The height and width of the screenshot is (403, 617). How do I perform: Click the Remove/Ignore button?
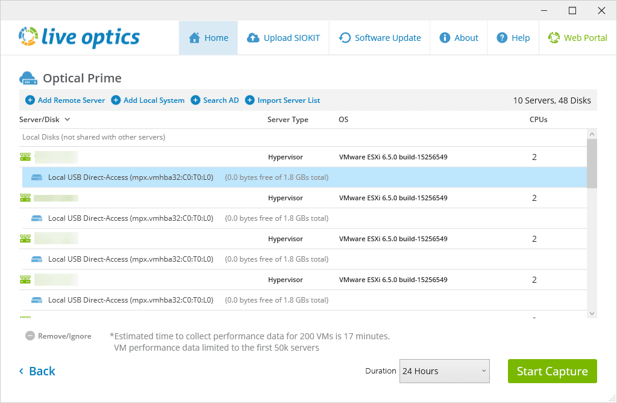(58, 336)
